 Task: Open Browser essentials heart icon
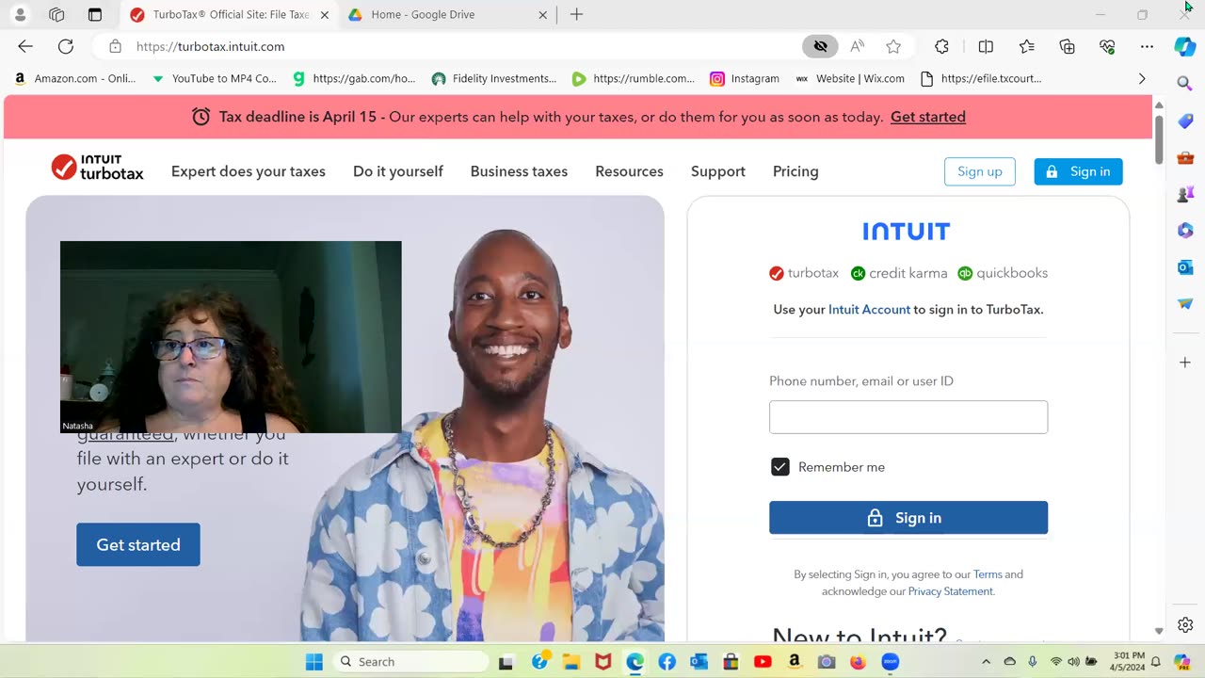(x=1107, y=46)
